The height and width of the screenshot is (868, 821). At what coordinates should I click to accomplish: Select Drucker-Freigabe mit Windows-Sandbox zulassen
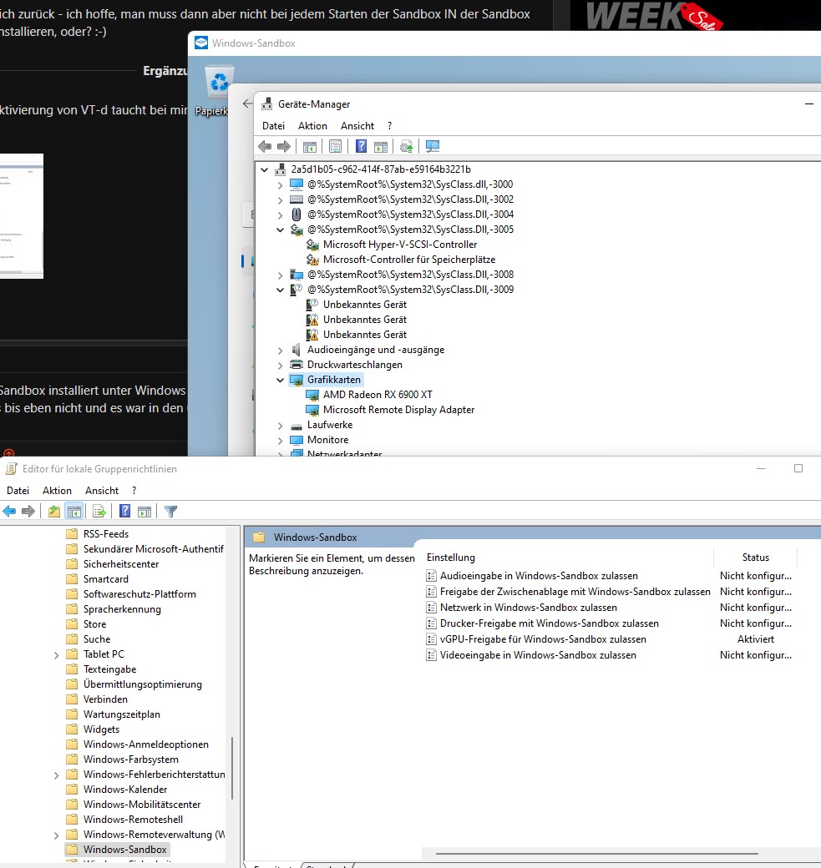[x=550, y=623]
